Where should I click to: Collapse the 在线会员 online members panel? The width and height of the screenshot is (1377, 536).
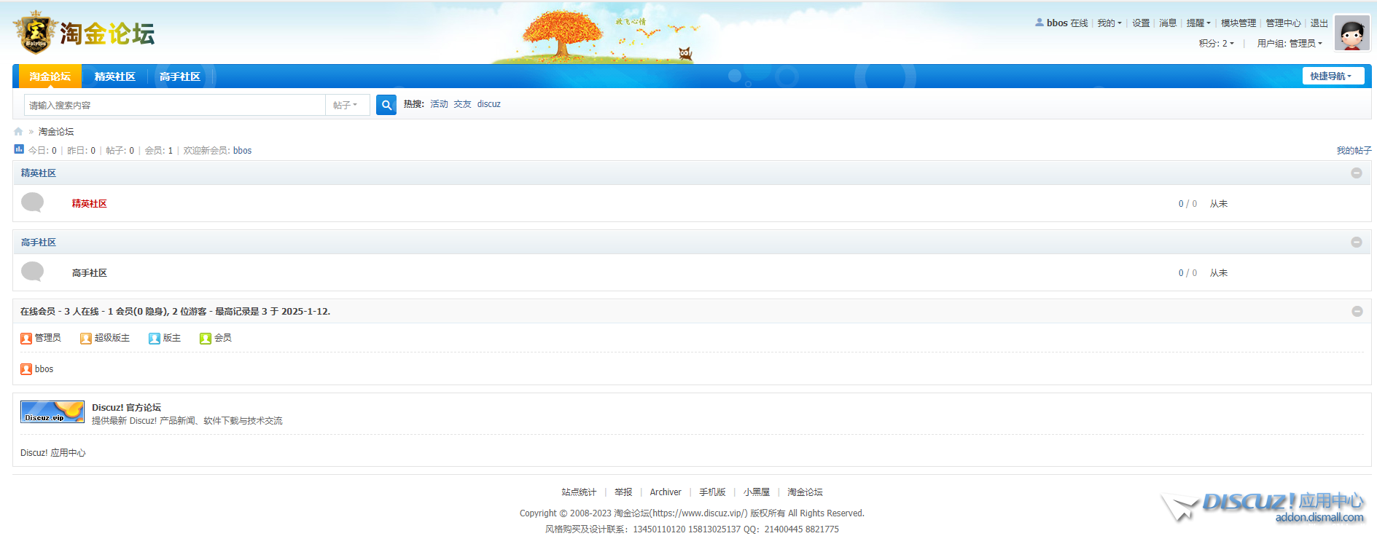coord(1357,312)
